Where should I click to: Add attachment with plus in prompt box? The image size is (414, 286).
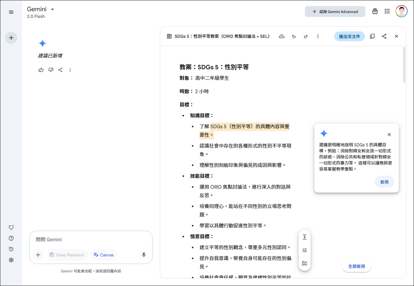point(38,255)
